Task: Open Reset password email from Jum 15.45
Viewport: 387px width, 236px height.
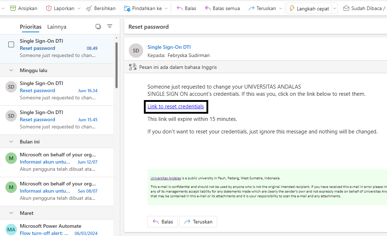Action: point(57,119)
